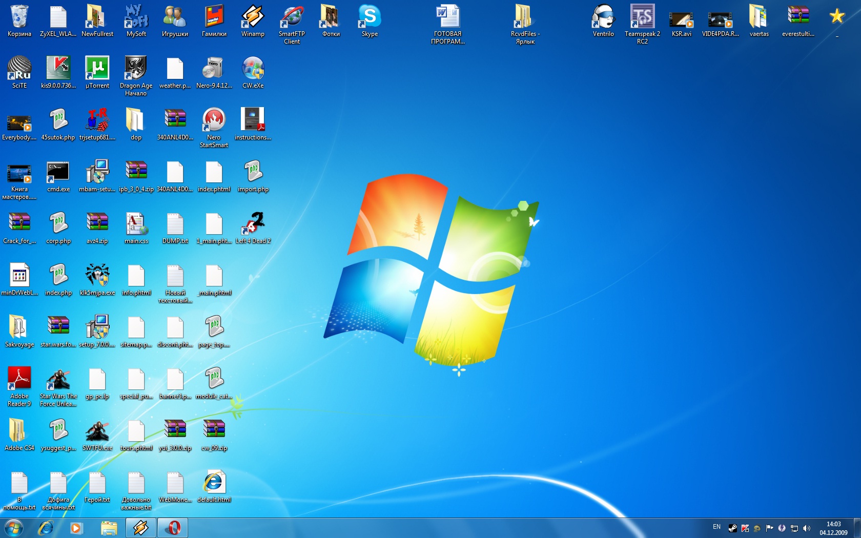Open Adobe Reader 9 shortcut
Viewport: 861px width, 538px height.
click(x=19, y=387)
